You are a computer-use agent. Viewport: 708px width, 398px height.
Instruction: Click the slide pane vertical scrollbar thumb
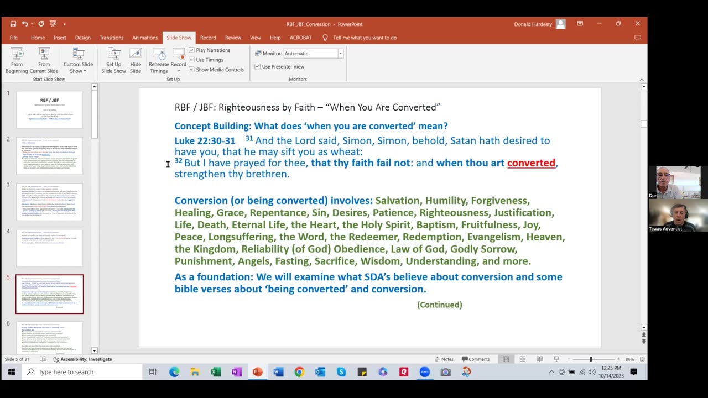pos(643,124)
